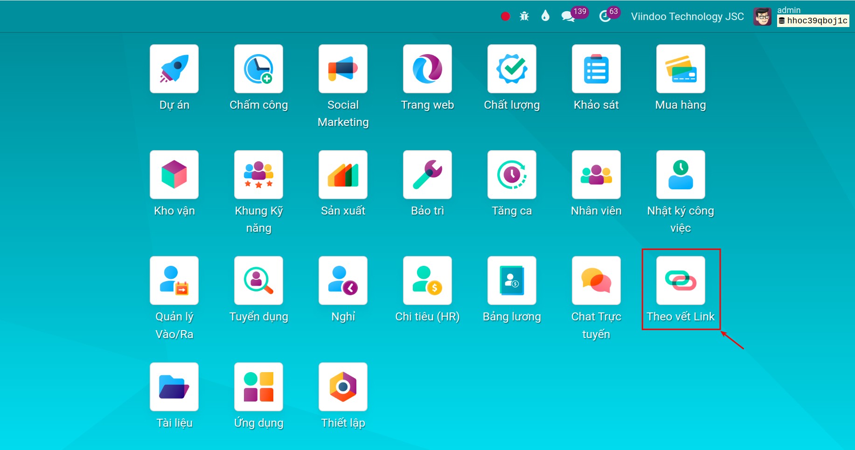Viewport: 855px width, 450px height.
Task: Open the Chi tiêu (HR) app
Action: coord(427,281)
